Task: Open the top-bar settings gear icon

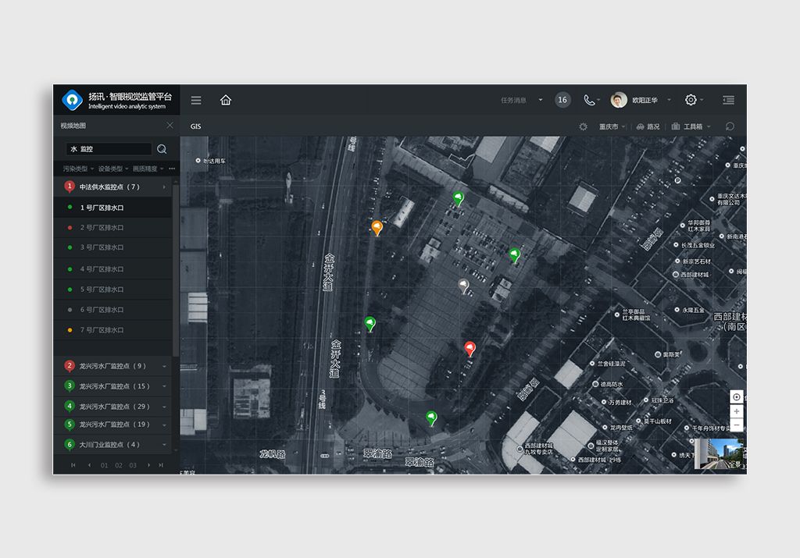Action: coord(691,100)
